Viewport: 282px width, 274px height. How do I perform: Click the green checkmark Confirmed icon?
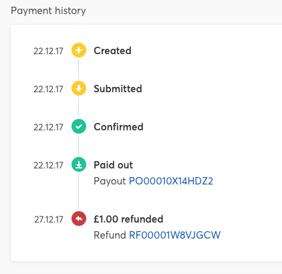(x=79, y=126)
